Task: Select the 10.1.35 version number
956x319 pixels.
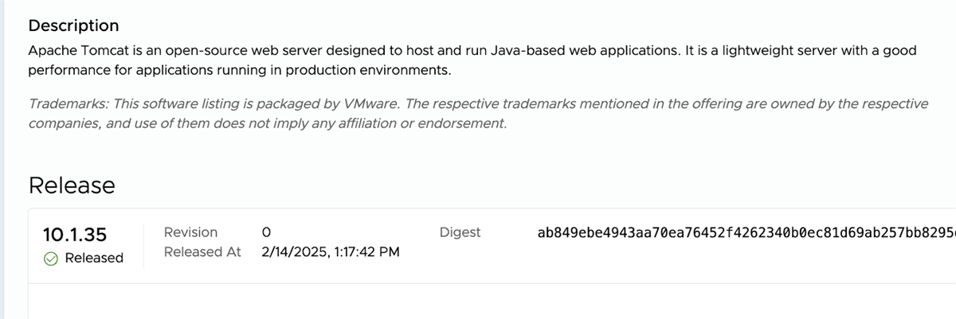Action: coord(75,235)
